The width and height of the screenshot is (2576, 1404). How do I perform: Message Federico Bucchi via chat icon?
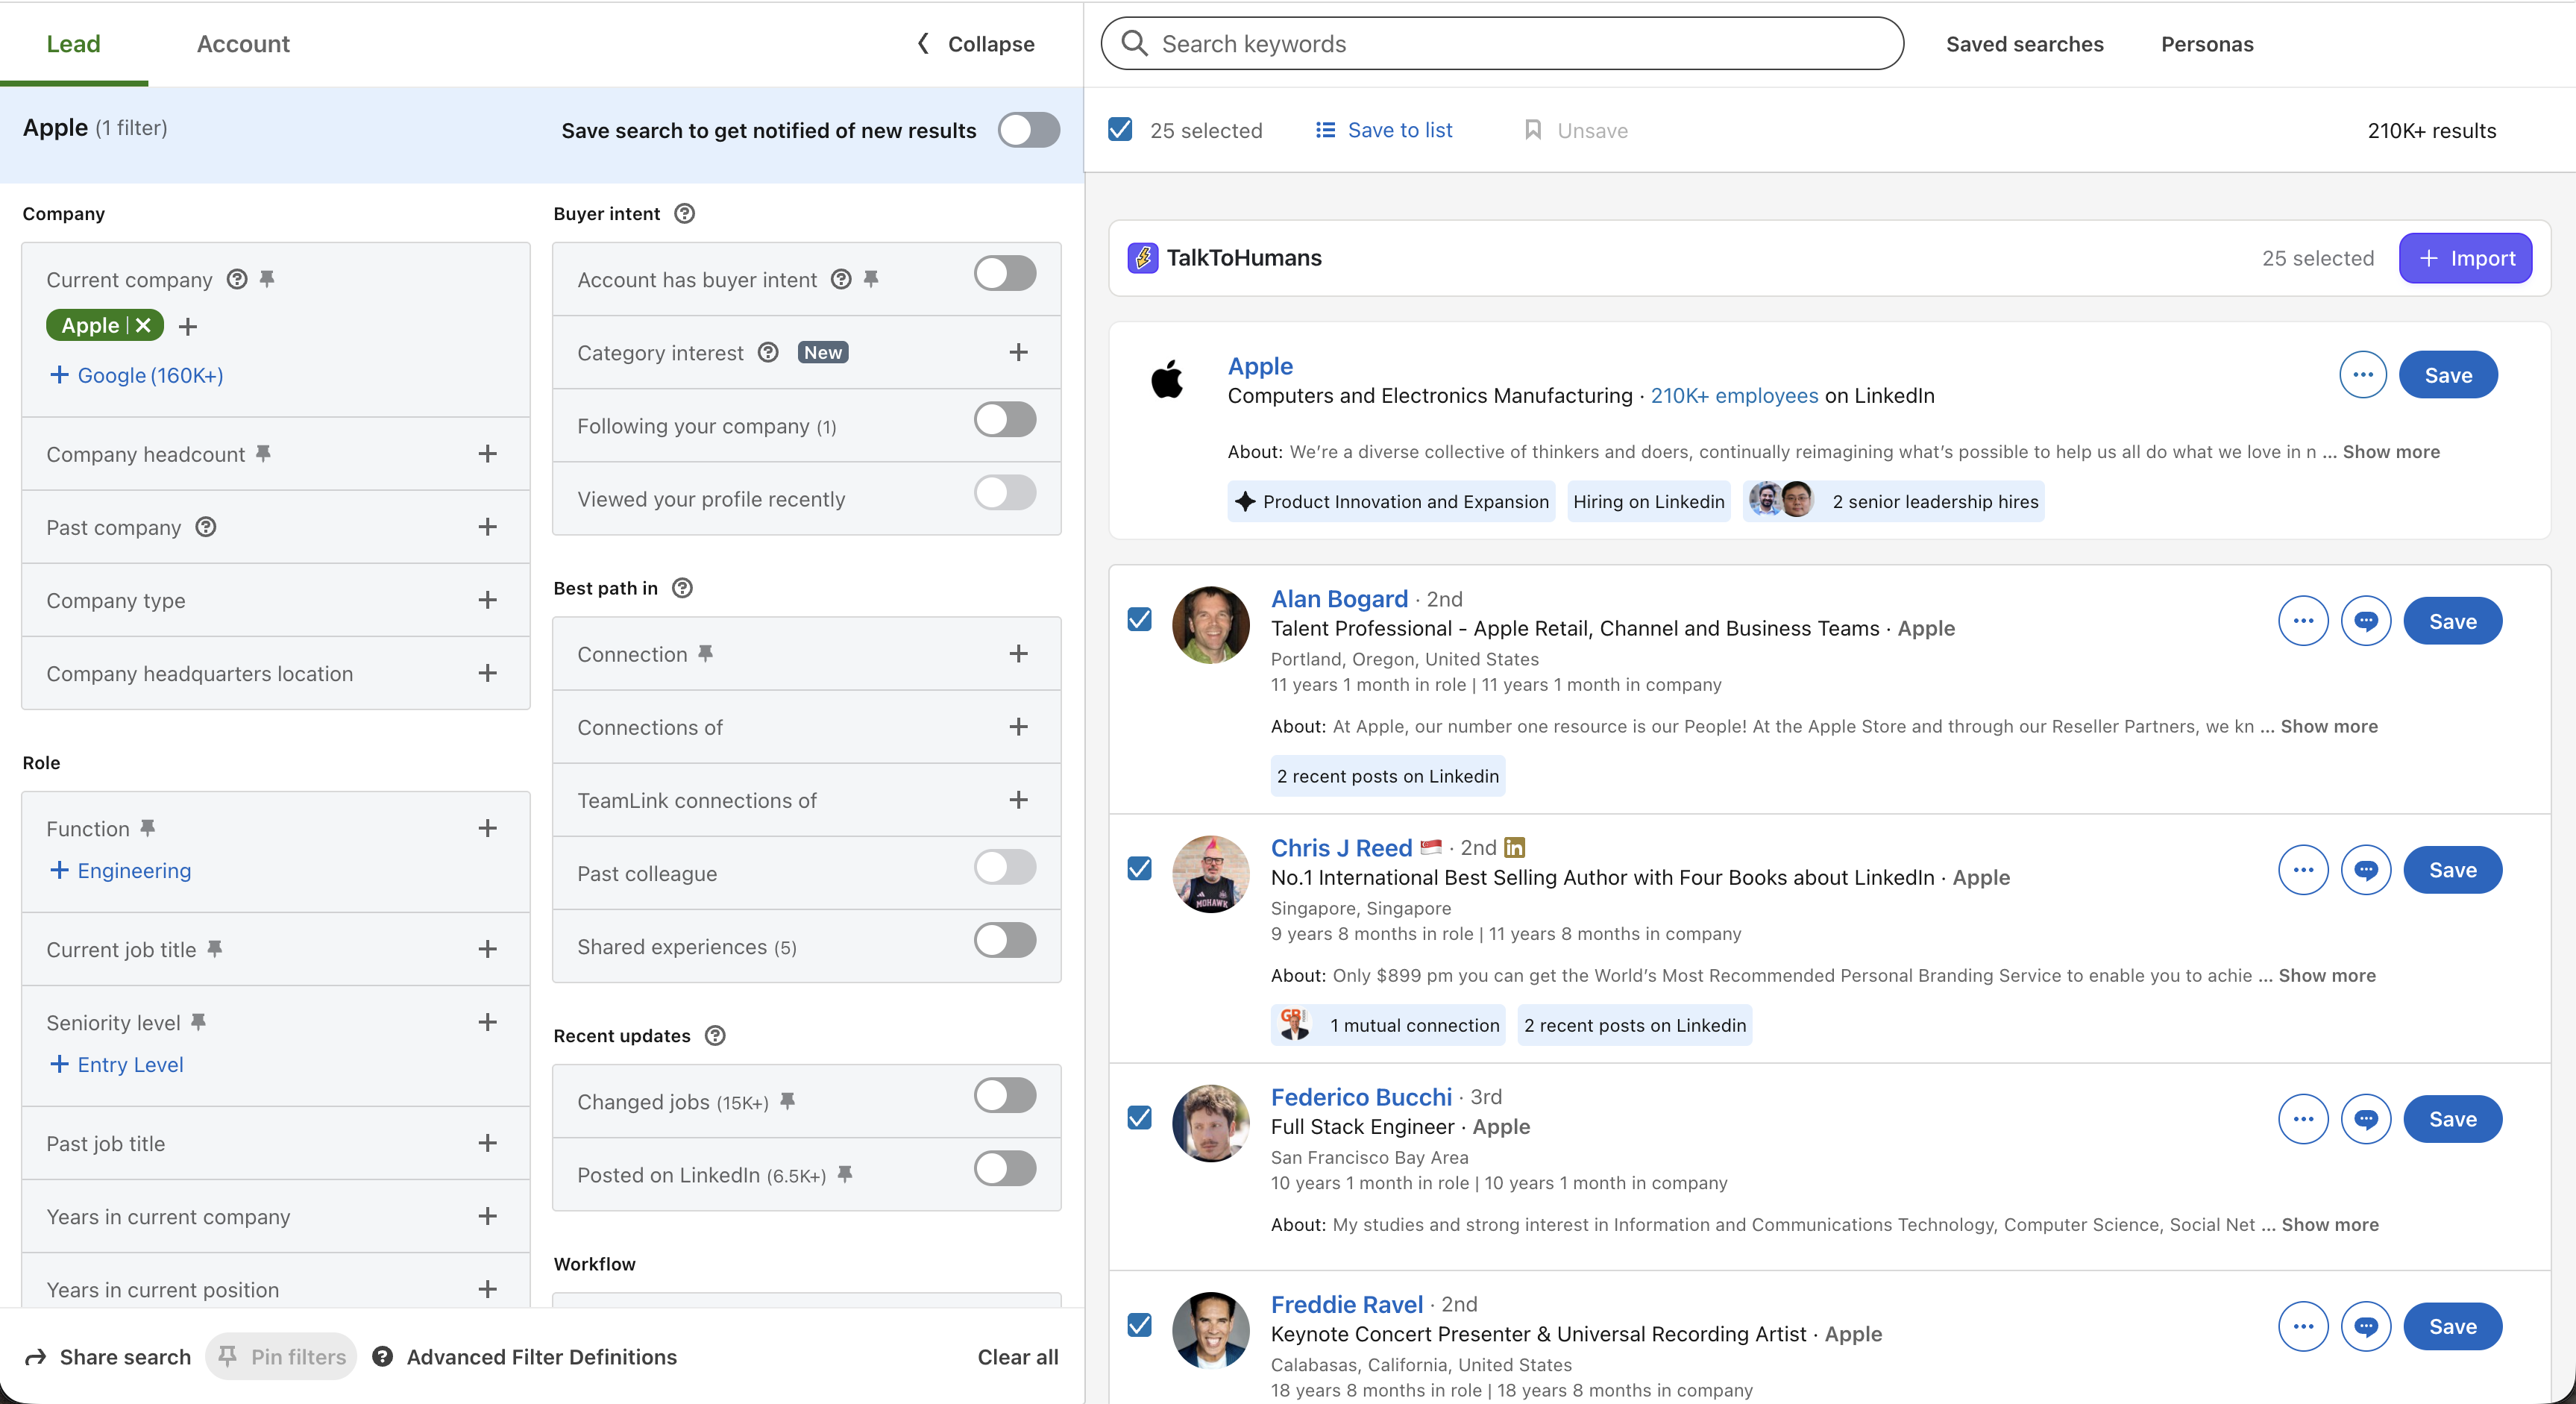click(2366, 1119)
